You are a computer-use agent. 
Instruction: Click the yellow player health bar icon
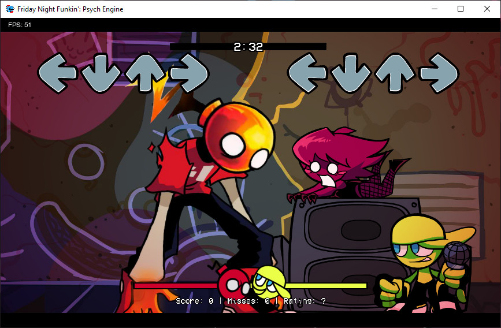pos(268,282)
